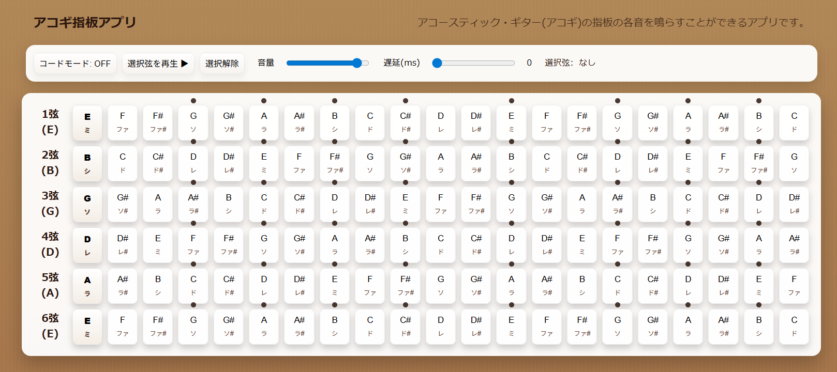Viewport: 837px width, 372px height.
Task: Play last fret G on 2弦
Action: point(794,164)
